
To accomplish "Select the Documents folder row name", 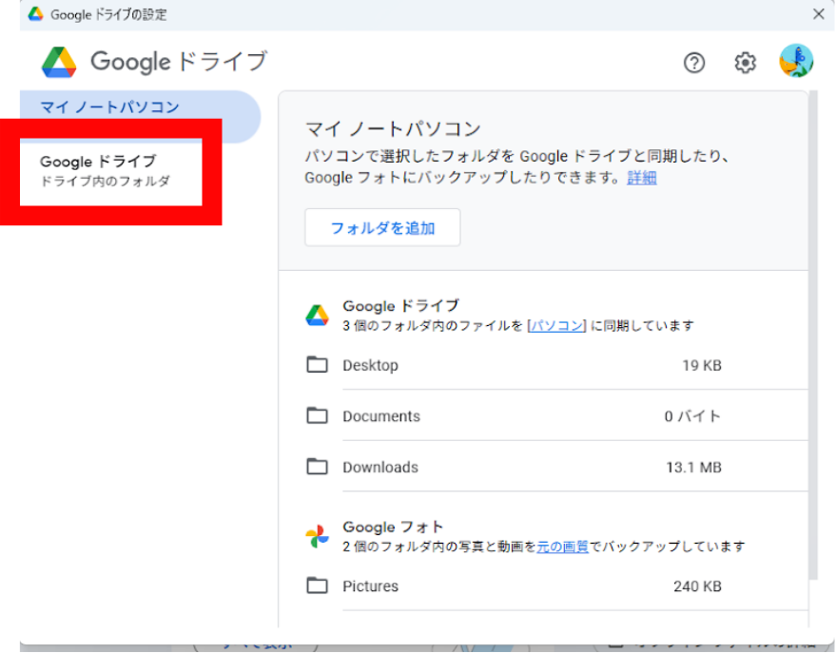I will click(381, 416).
